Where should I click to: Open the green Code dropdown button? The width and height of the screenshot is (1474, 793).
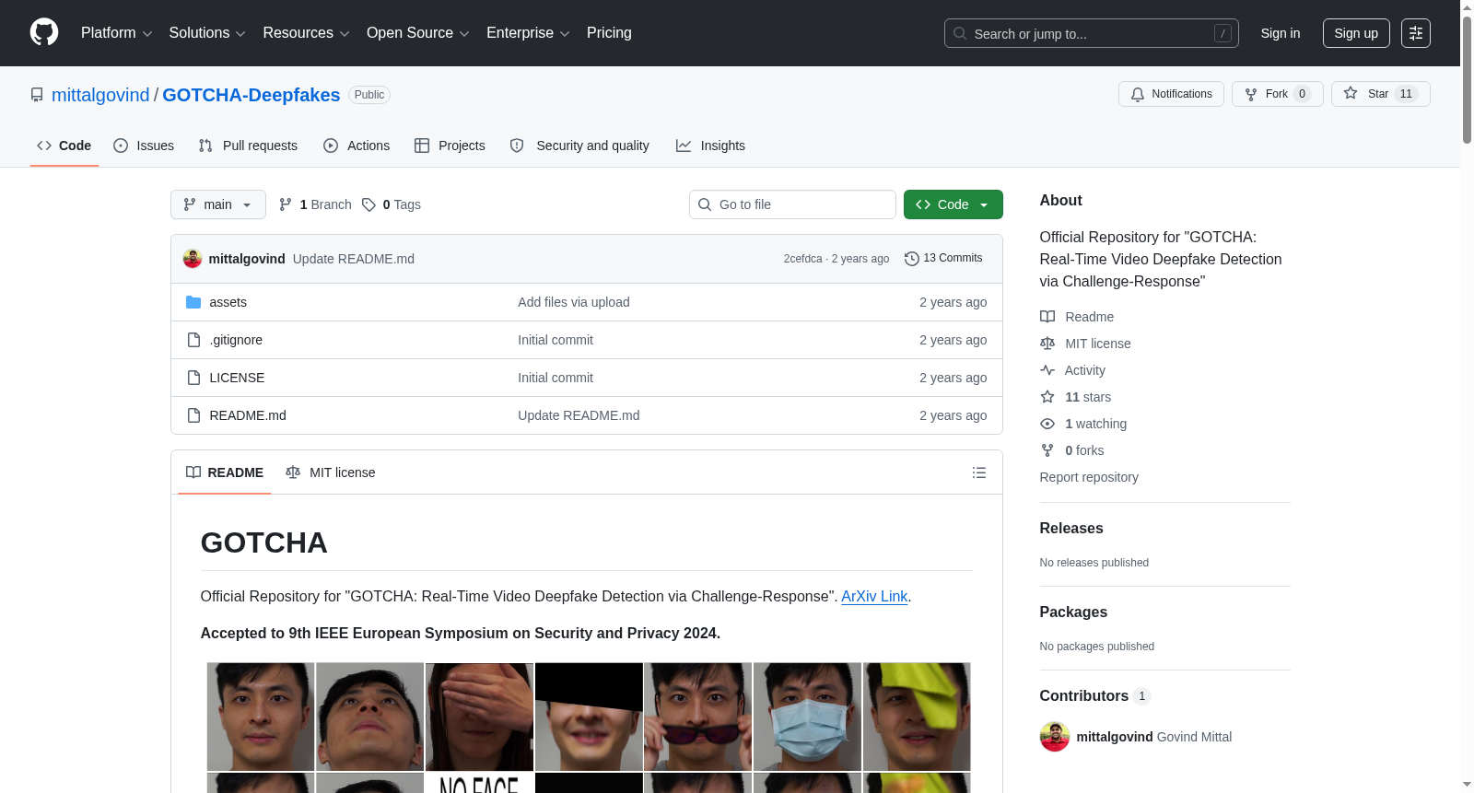tap(953, 204)
